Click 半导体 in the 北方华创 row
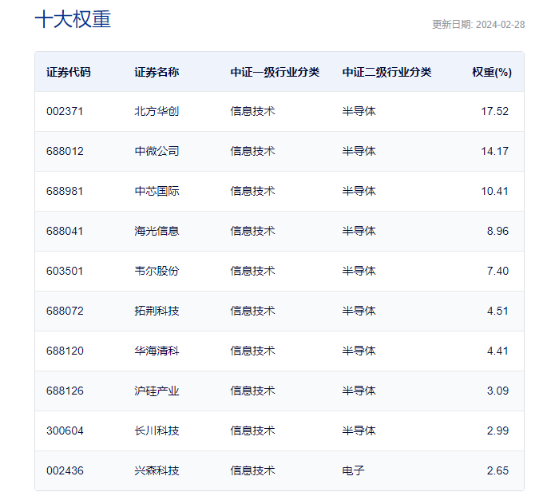This screenshot has width=547, height=500. pyautogui.click(x=359, y=111)
